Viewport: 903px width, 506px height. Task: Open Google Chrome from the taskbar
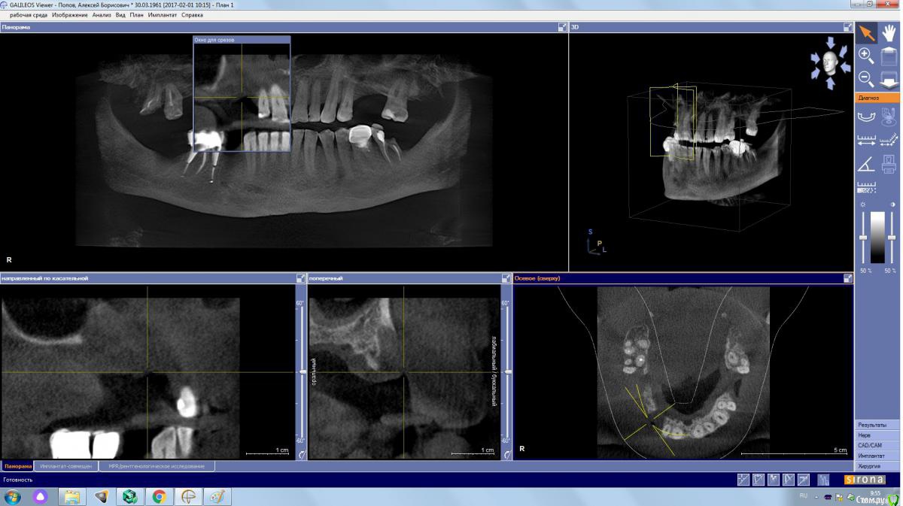click(159, 496)
